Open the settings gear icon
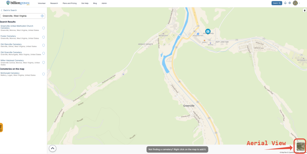This screenshot has width=307, height=154. tap(290, 3)
